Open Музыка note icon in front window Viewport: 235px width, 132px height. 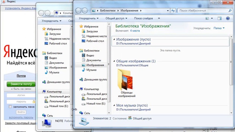point(83,70)
